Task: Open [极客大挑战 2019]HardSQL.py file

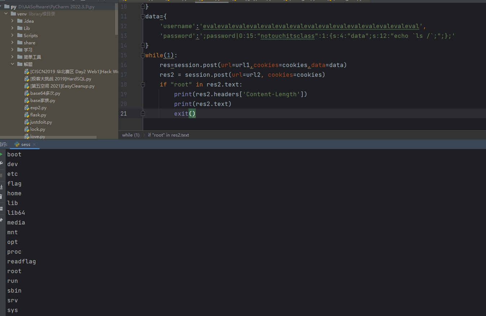Action: click(x=61, y=79)
